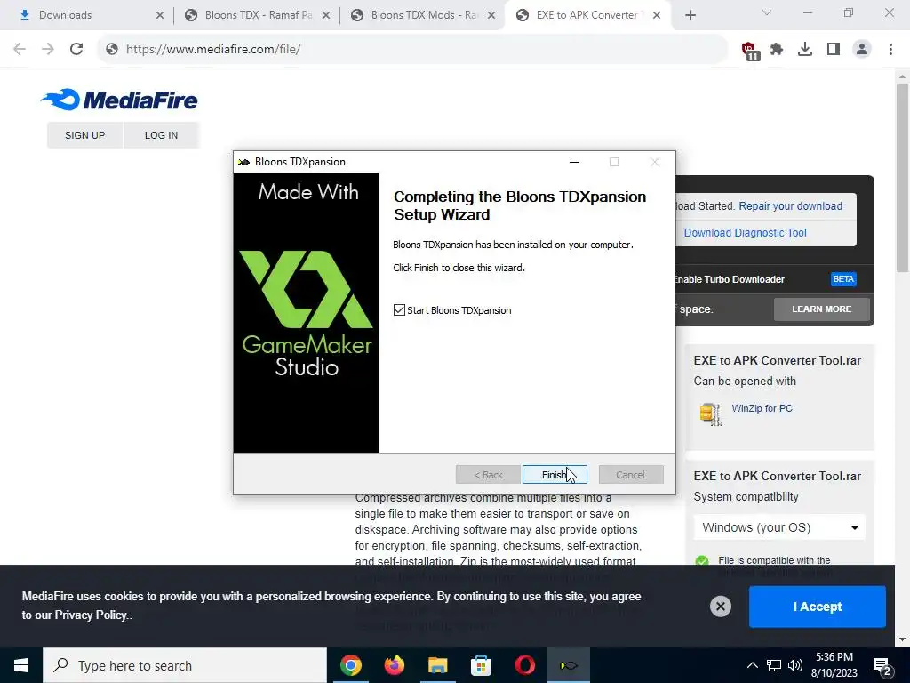Open Firefox from the taskbar
This screenshot has height=683, width=910.
(x=395, y=665)
